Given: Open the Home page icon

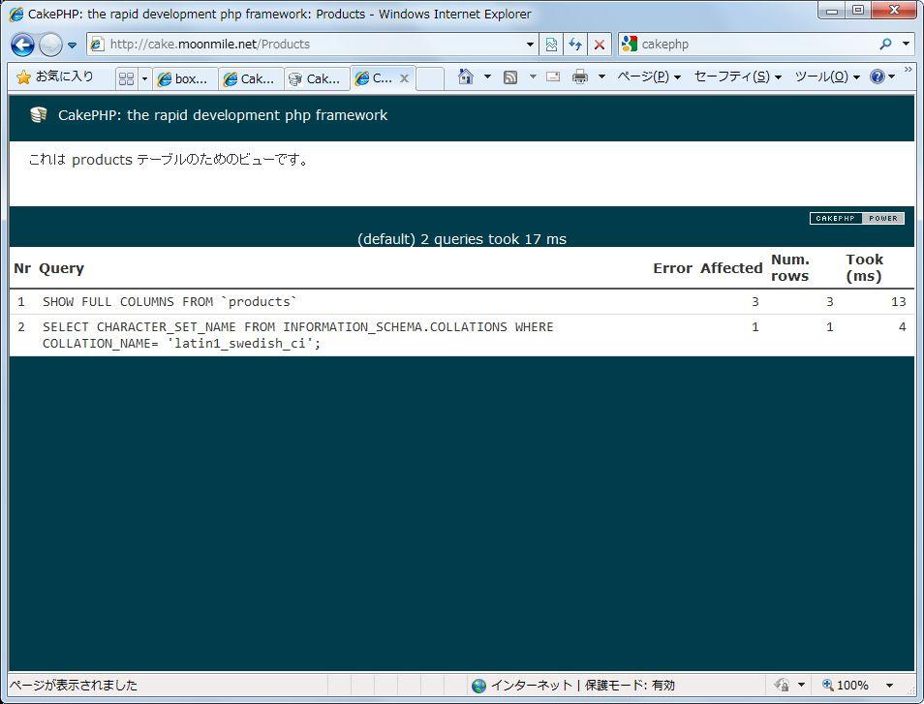Looking at the screenshot, I should click(466, 77).
